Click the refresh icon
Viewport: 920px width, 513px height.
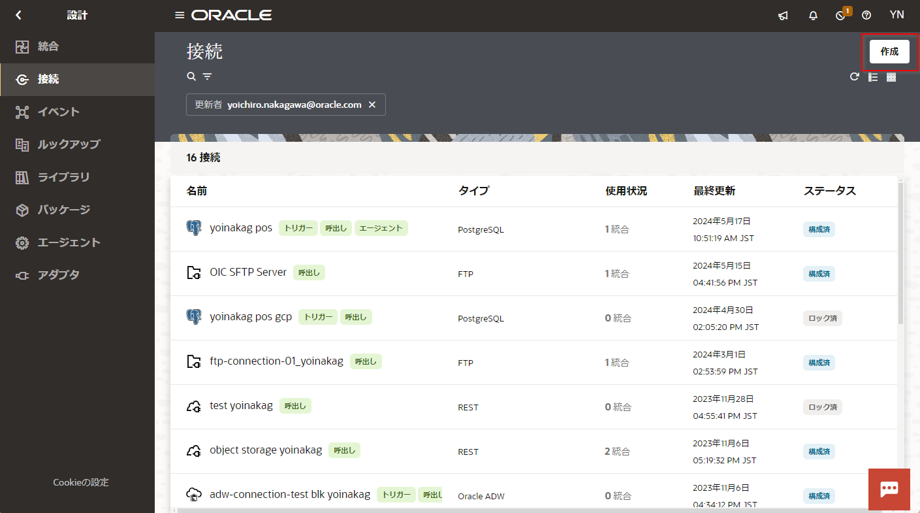click(x=854, y=77)
